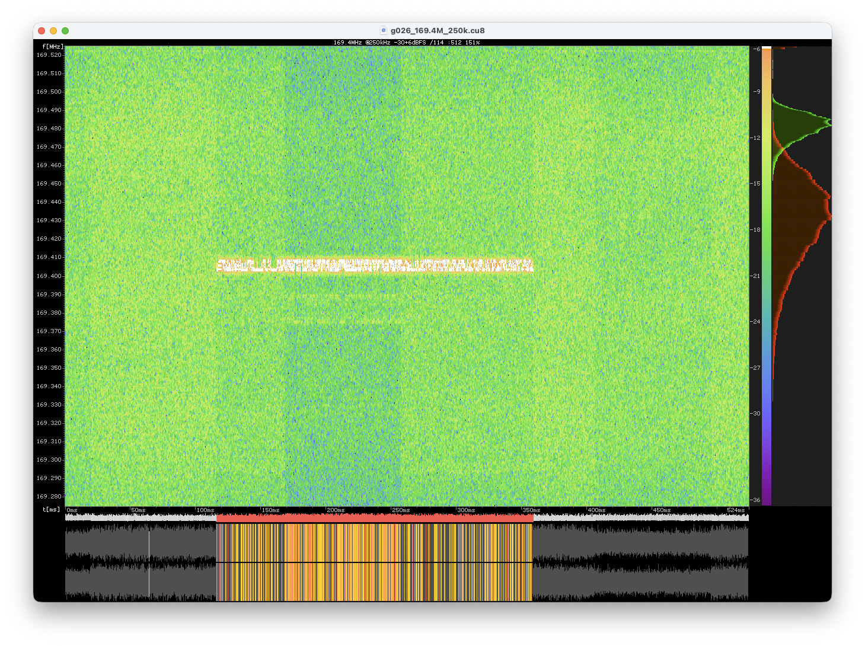Click the @250kHz sample rate readout
This screenshot has width=865, height=646.
[376, 42]
